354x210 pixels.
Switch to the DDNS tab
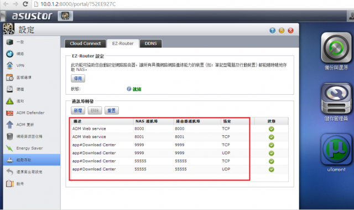click(150, 43)
